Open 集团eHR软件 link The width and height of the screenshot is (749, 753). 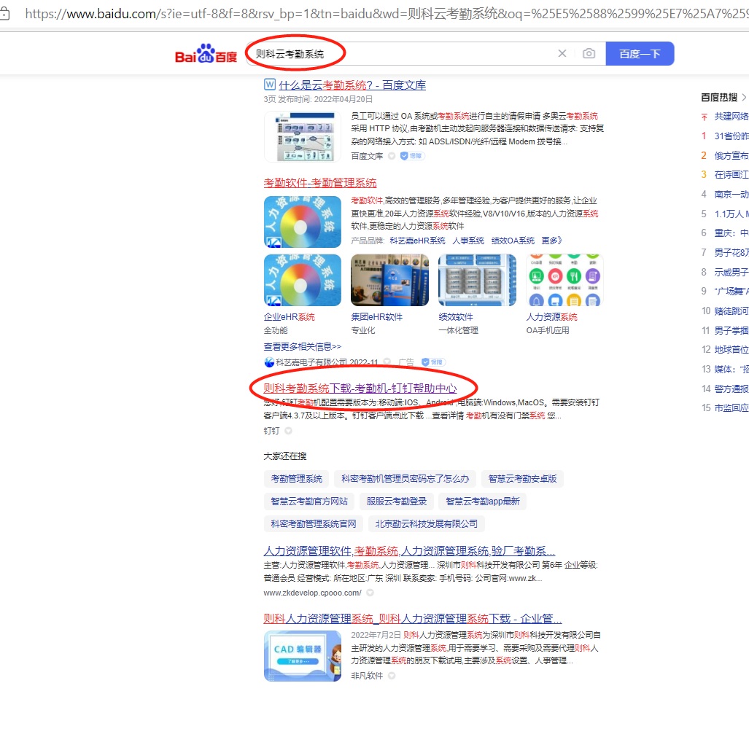[376, 317]
